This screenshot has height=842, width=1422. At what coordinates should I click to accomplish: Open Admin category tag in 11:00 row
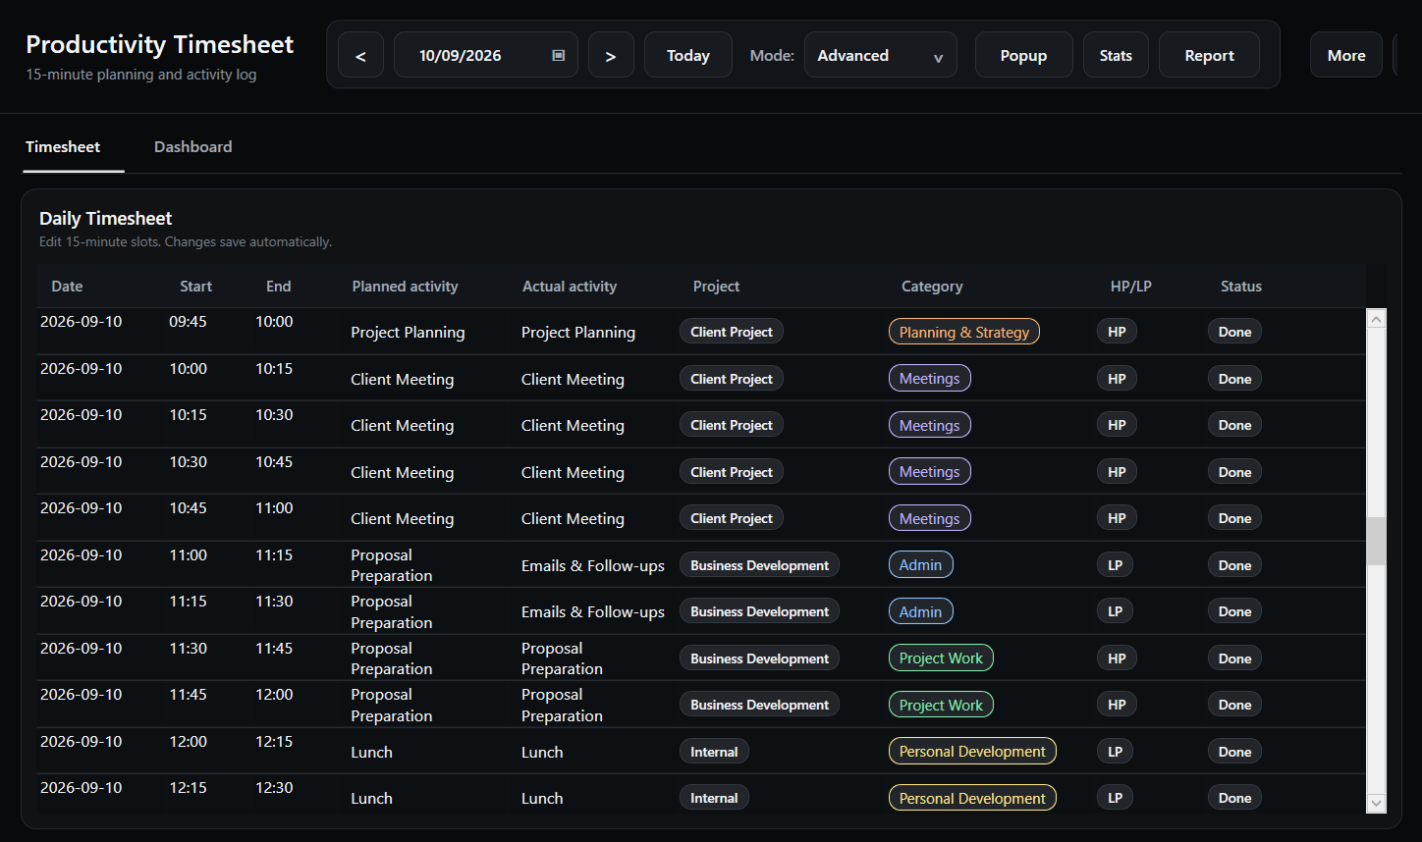point(920,565)
